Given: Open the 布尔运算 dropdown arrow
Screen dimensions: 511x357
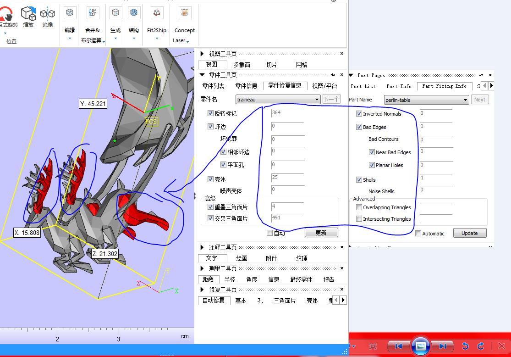Looking at the screenshot, I should 104,41.
